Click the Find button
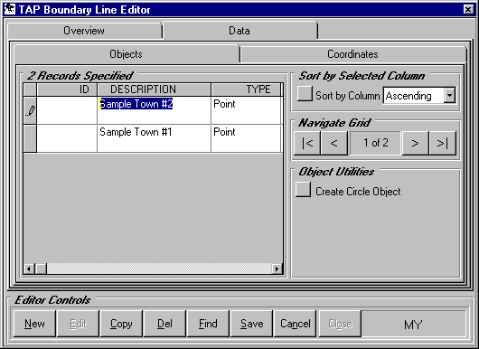 click(x=208, y=324)
